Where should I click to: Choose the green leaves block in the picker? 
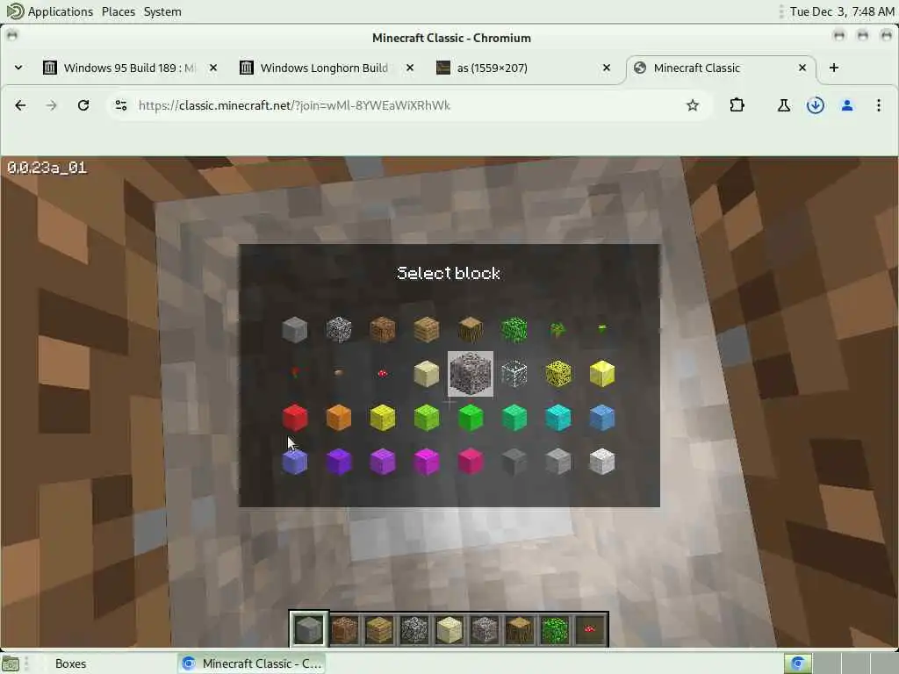514,330
